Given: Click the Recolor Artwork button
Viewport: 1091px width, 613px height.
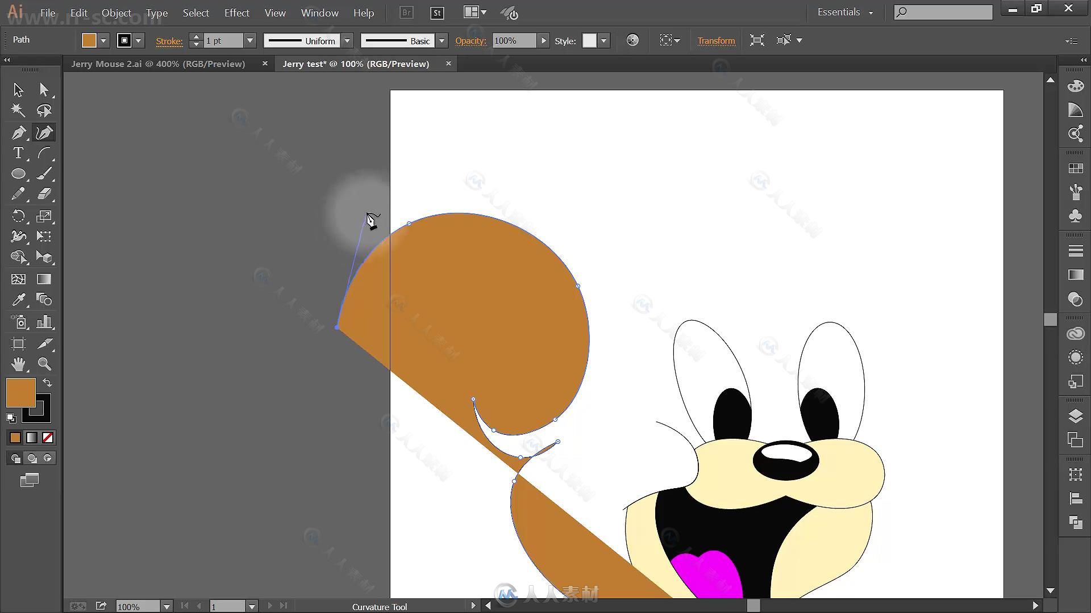Looking at the screenshot, I should [x=632, y=40].
